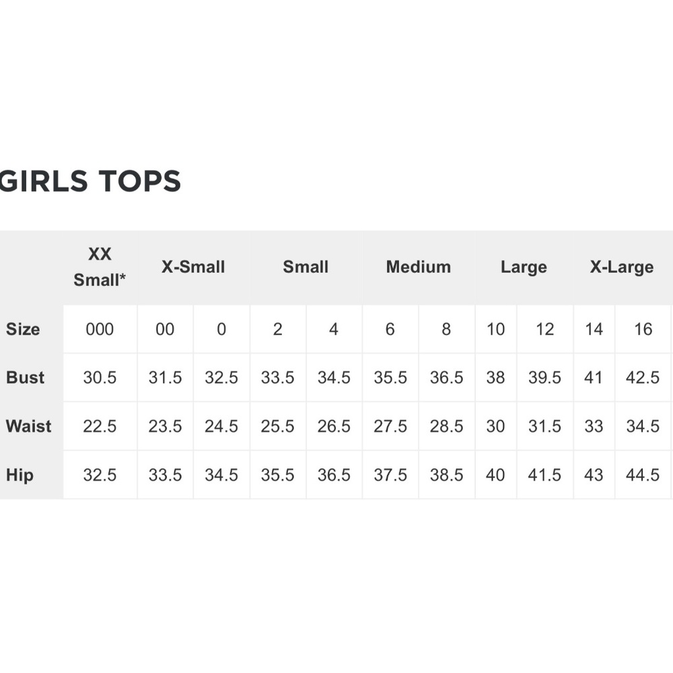The height and width of the screenshot is (673, 673).
Task: Select the Medium column header
Action: pyautogui.click(x=418, y=267)
